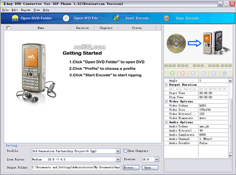Click the red Stop preview button

[182, 73]
